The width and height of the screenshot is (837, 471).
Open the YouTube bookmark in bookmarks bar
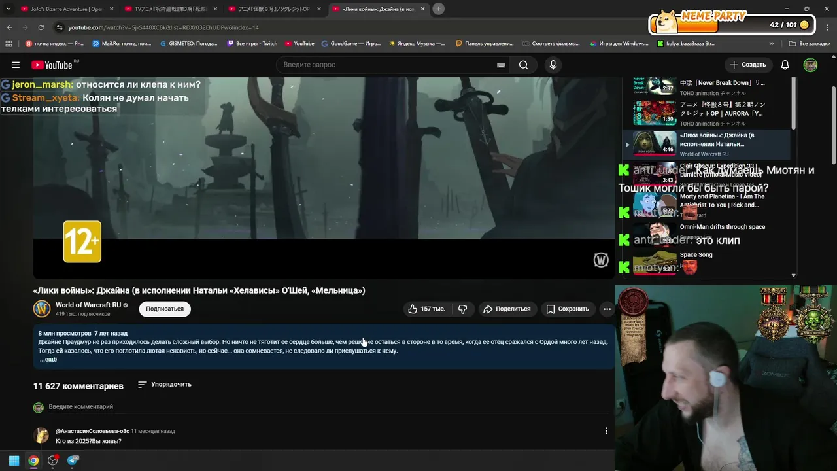tap(299, 44)
